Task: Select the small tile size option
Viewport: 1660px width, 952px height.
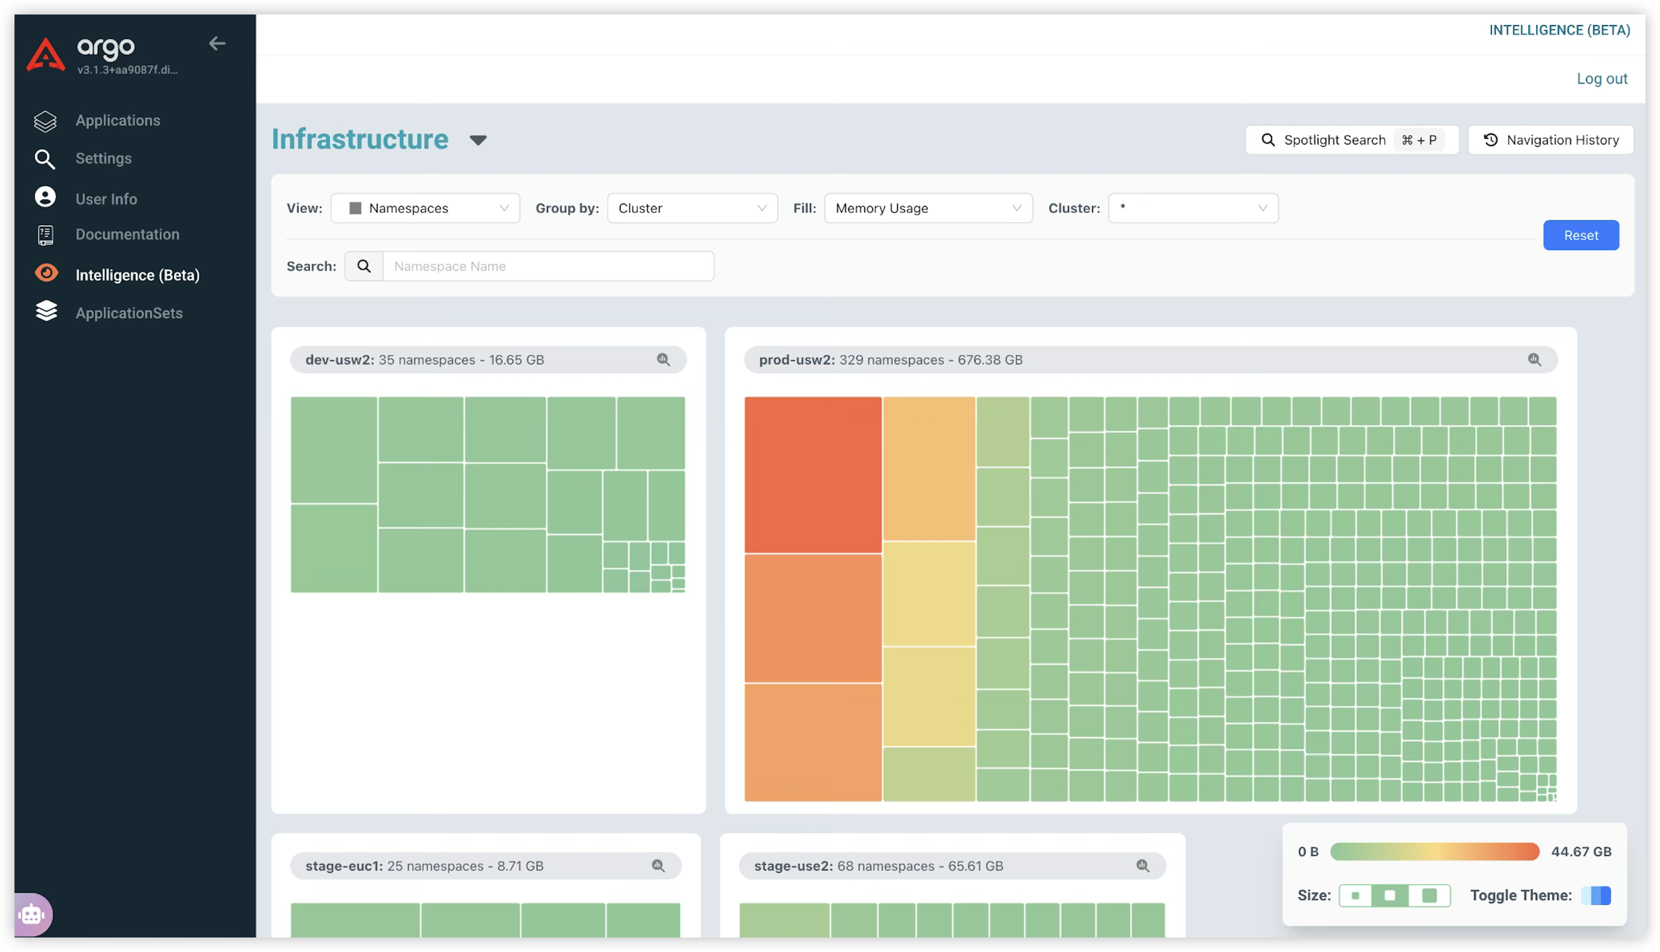Action: 1356,895
